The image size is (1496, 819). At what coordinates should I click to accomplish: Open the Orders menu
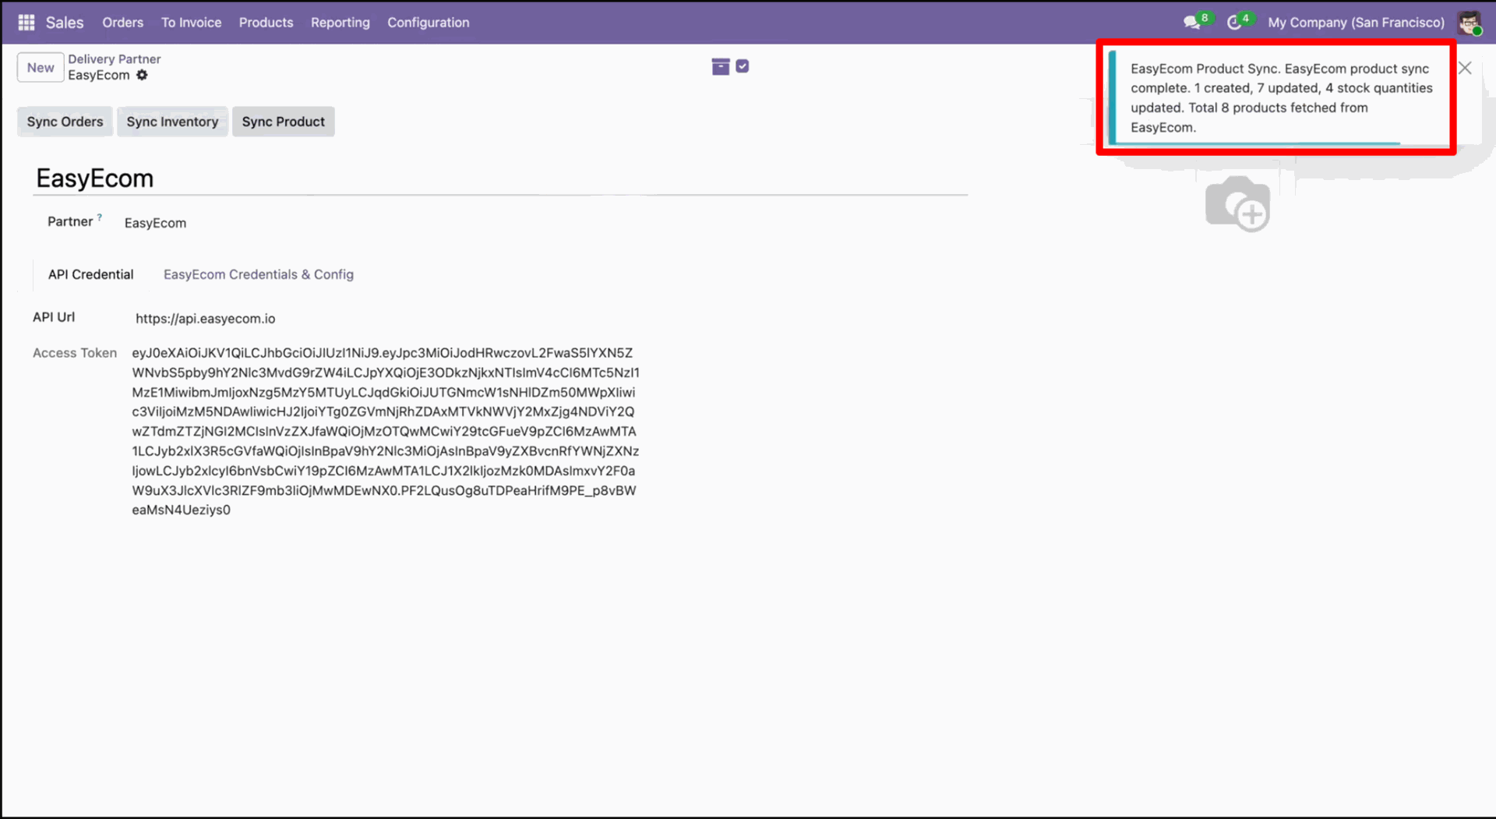123,23
